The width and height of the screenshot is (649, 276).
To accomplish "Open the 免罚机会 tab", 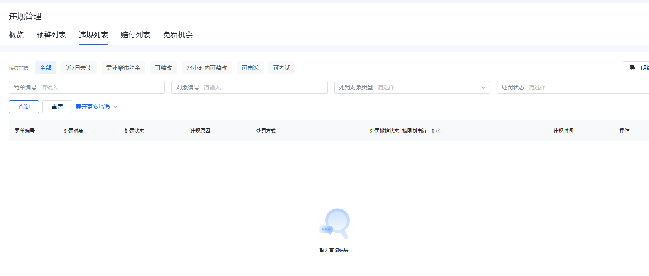I will click(x=178, y=35).
